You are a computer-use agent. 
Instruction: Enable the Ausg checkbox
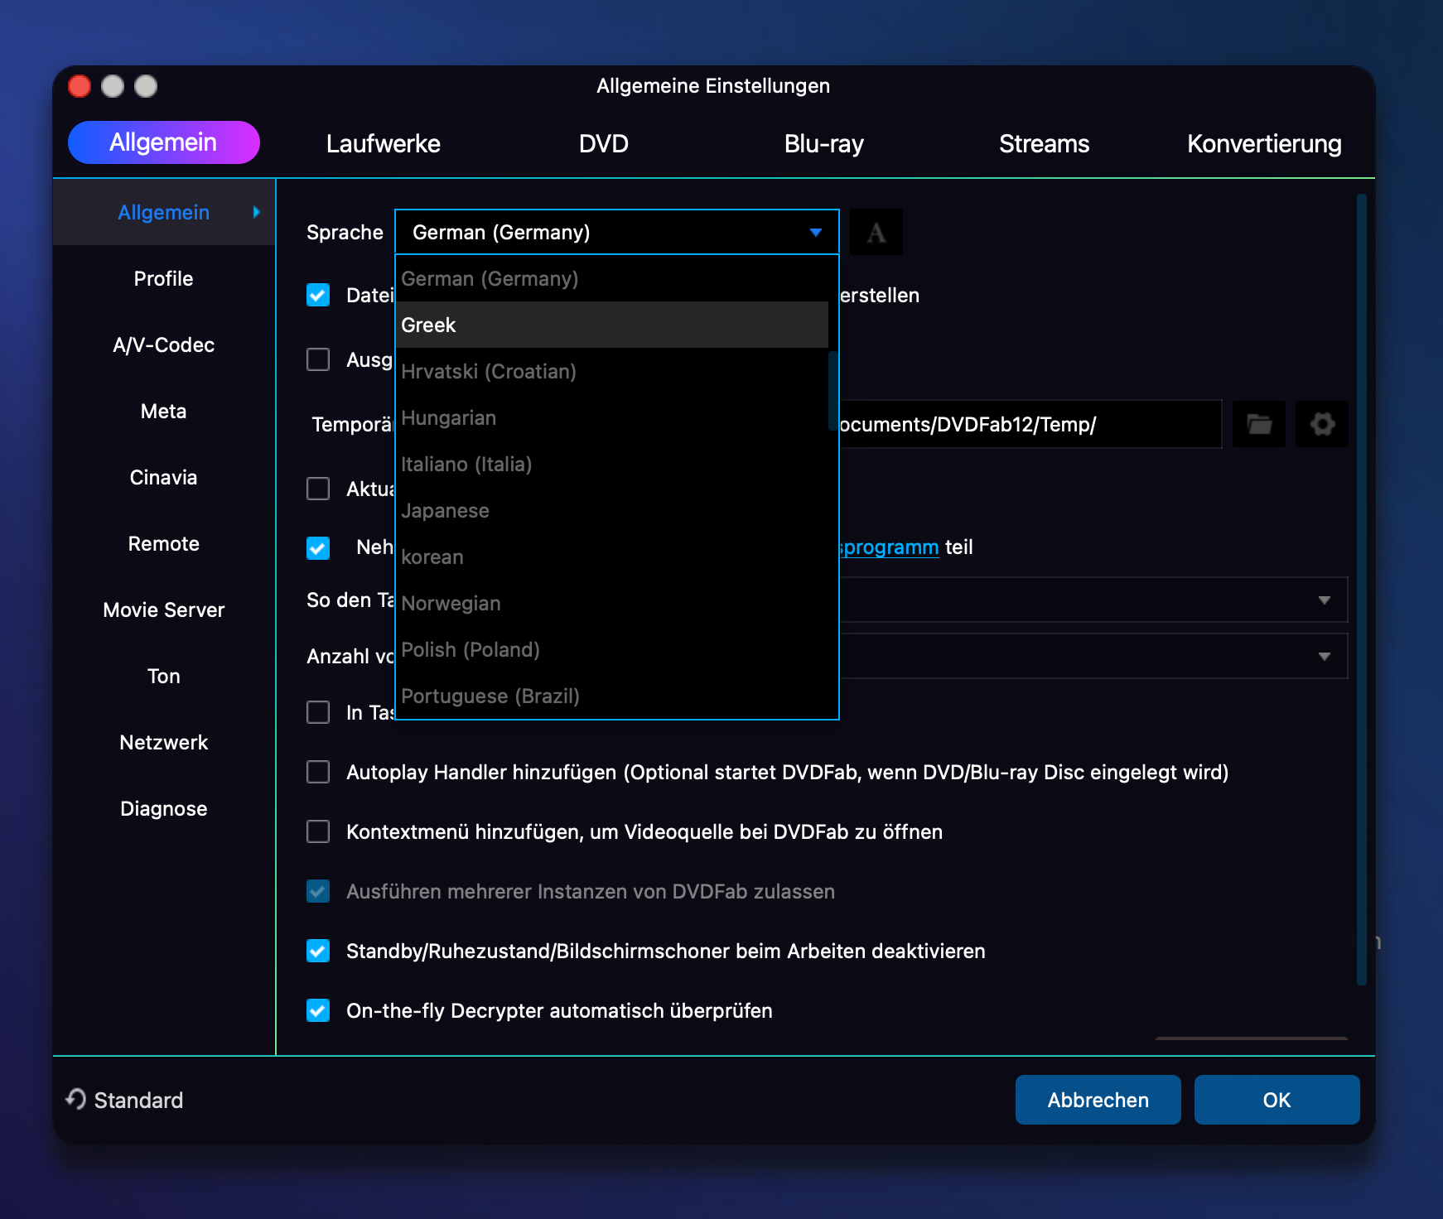(x=318, y=359)
